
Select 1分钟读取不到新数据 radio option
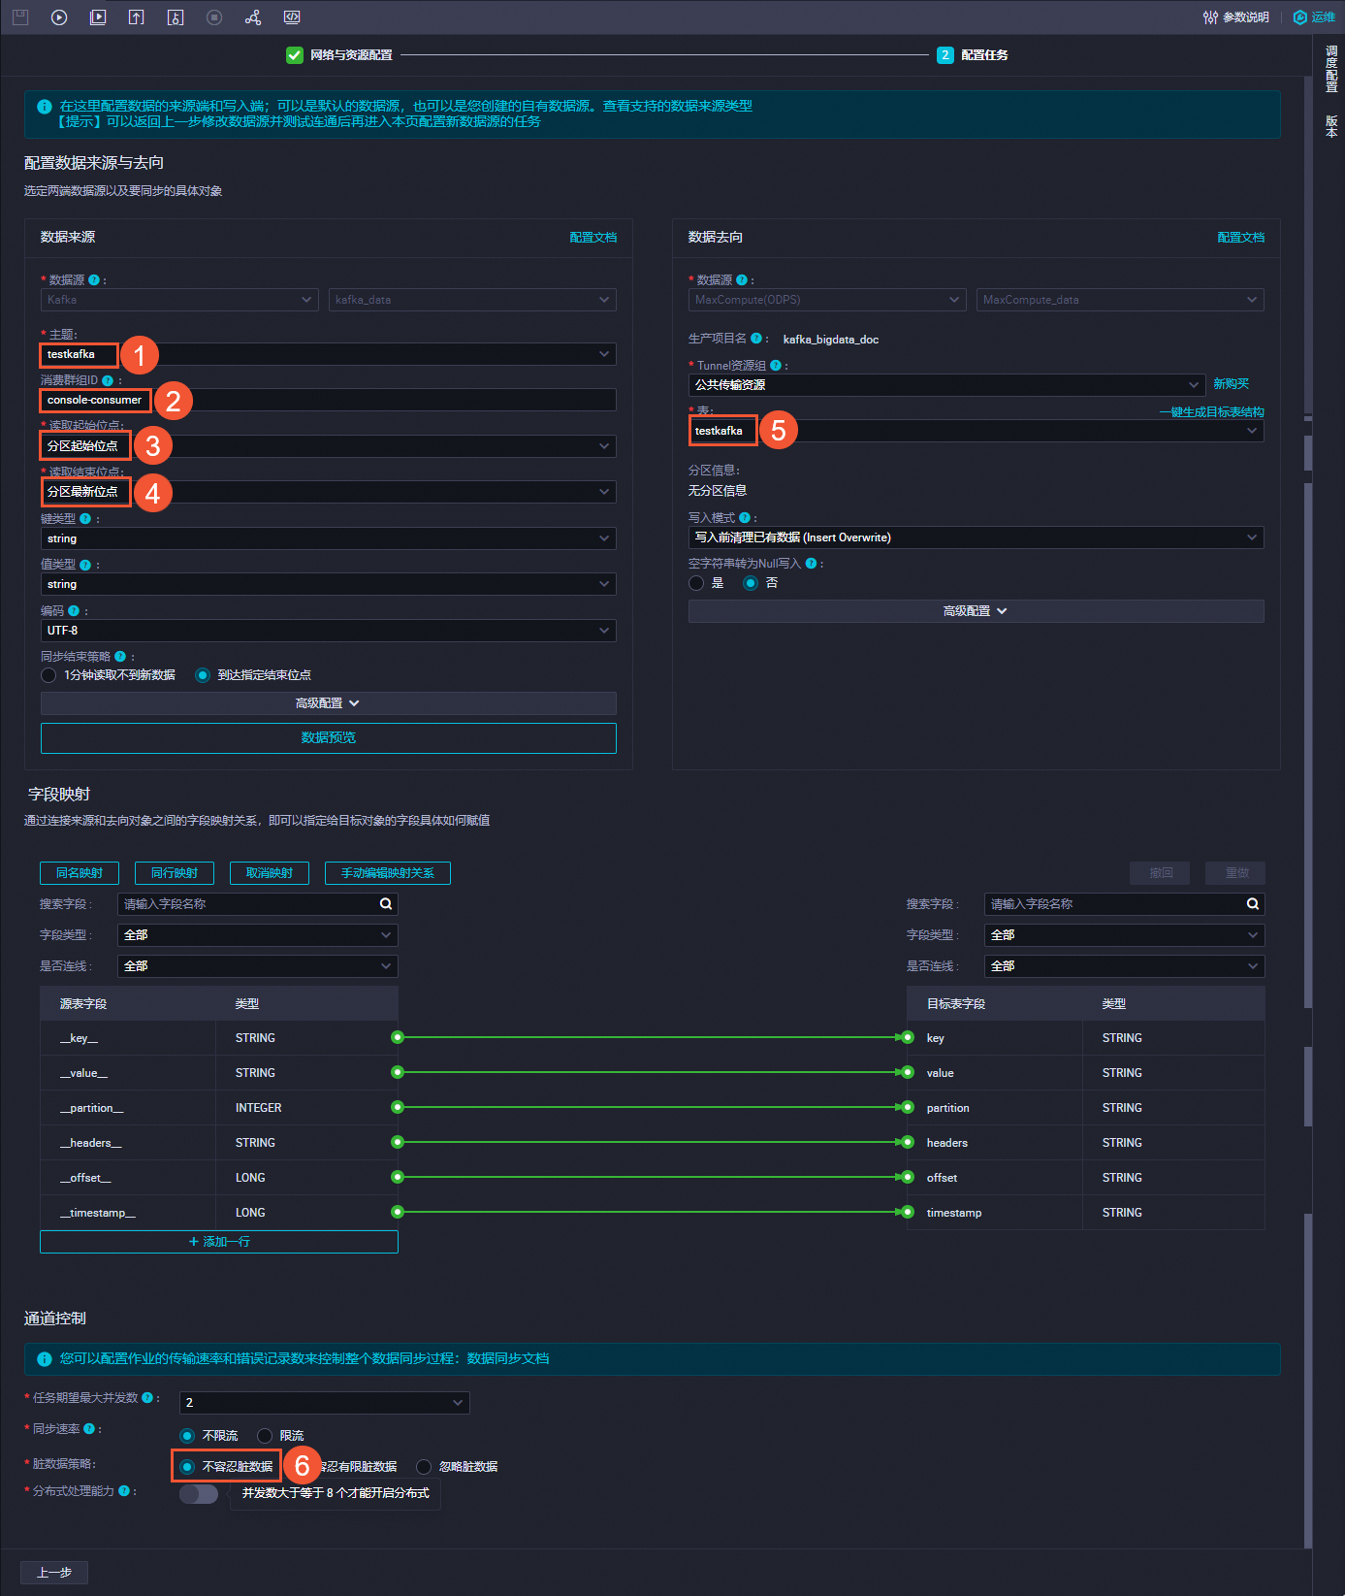click(48, 675)
